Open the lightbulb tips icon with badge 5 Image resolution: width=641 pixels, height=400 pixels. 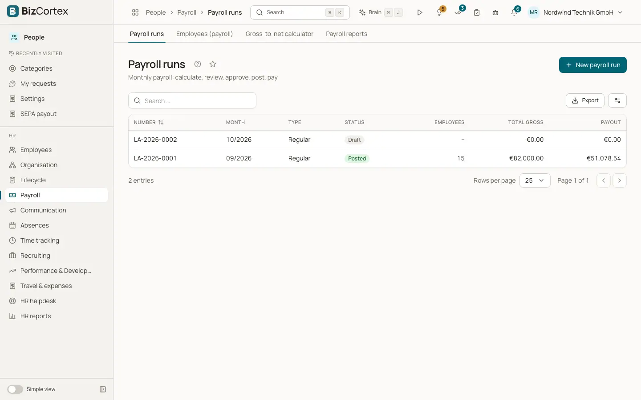440,12
